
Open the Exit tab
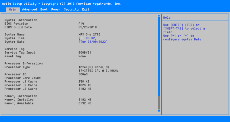[x=86, y=9]
